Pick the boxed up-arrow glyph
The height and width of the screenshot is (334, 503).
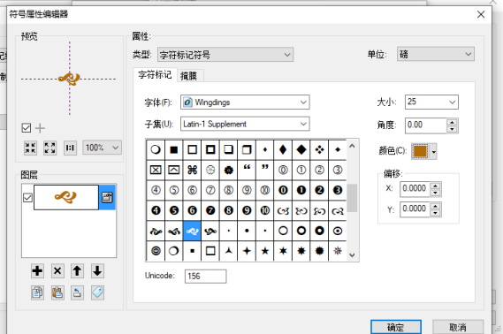tap(174, 170)
